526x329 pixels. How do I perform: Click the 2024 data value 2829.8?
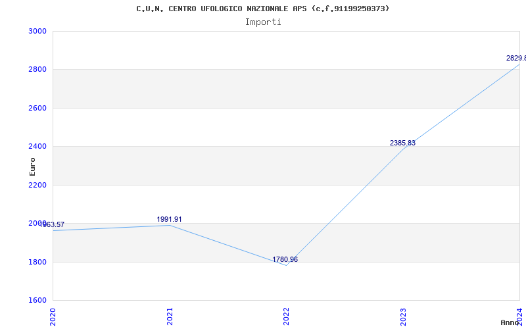click(x=516, y=58)
